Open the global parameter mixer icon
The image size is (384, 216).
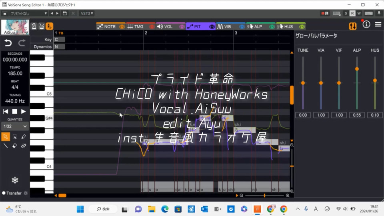click(x=353, y=26)
